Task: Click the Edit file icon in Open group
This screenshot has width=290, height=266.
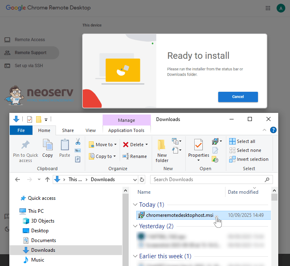Action: 215,150
